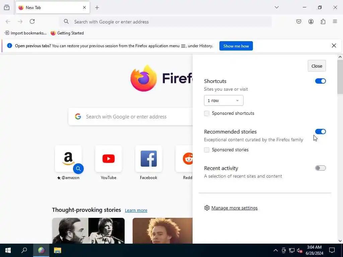Open the Firefox application hamburger menu

point(335,21)
